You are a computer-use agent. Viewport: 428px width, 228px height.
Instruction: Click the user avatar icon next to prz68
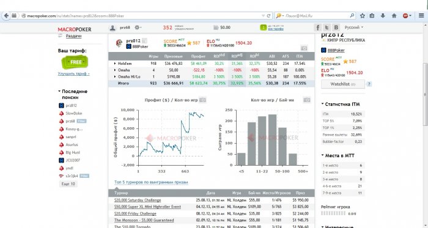(x=113, y=28)
